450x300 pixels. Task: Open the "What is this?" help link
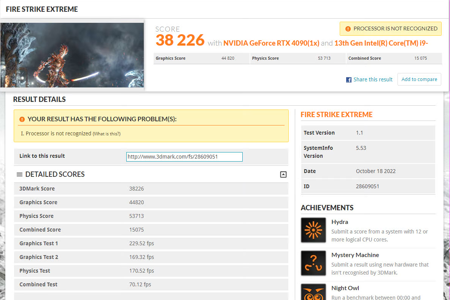click(107, 134)
